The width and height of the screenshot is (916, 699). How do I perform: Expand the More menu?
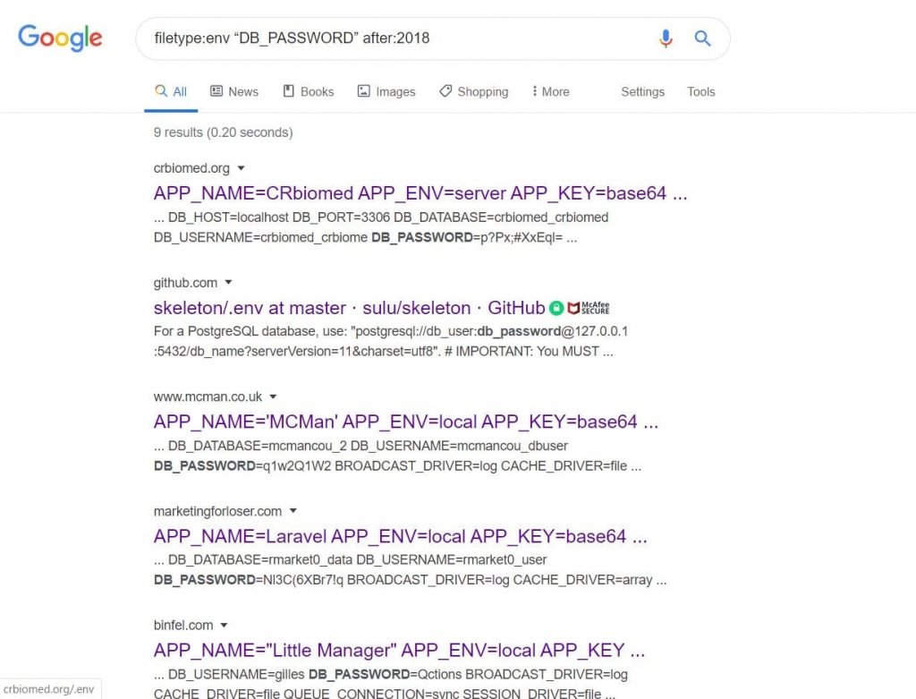pyautogui.click(x=550, y=92)
